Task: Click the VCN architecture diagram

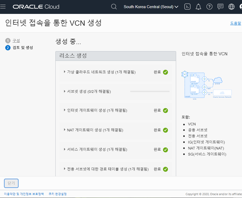Action: point(207,85)
